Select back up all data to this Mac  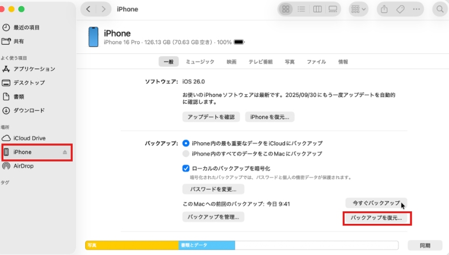pos(186,154)
